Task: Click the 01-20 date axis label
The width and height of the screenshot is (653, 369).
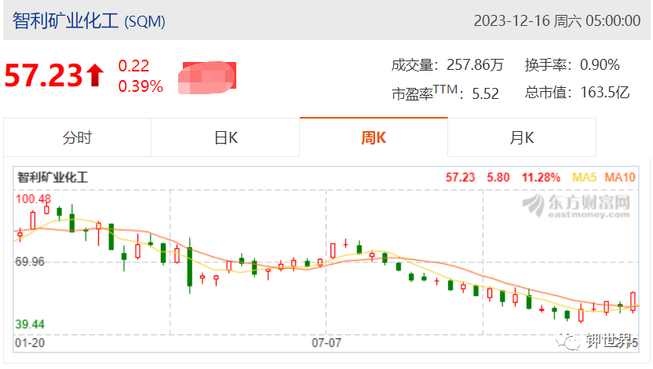Action: pyautogui.click(x=30, y=343)
